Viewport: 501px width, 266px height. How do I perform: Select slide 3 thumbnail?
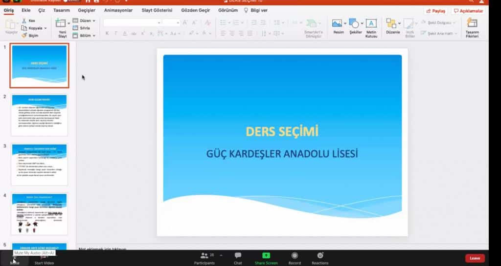[x=39, y=164]
